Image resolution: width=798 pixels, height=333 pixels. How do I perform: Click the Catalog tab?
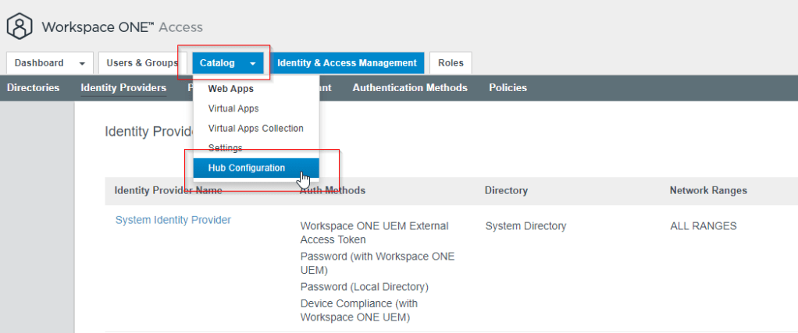(216, 63)
